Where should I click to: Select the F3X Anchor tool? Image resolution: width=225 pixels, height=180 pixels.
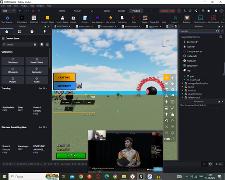(166, 96)
